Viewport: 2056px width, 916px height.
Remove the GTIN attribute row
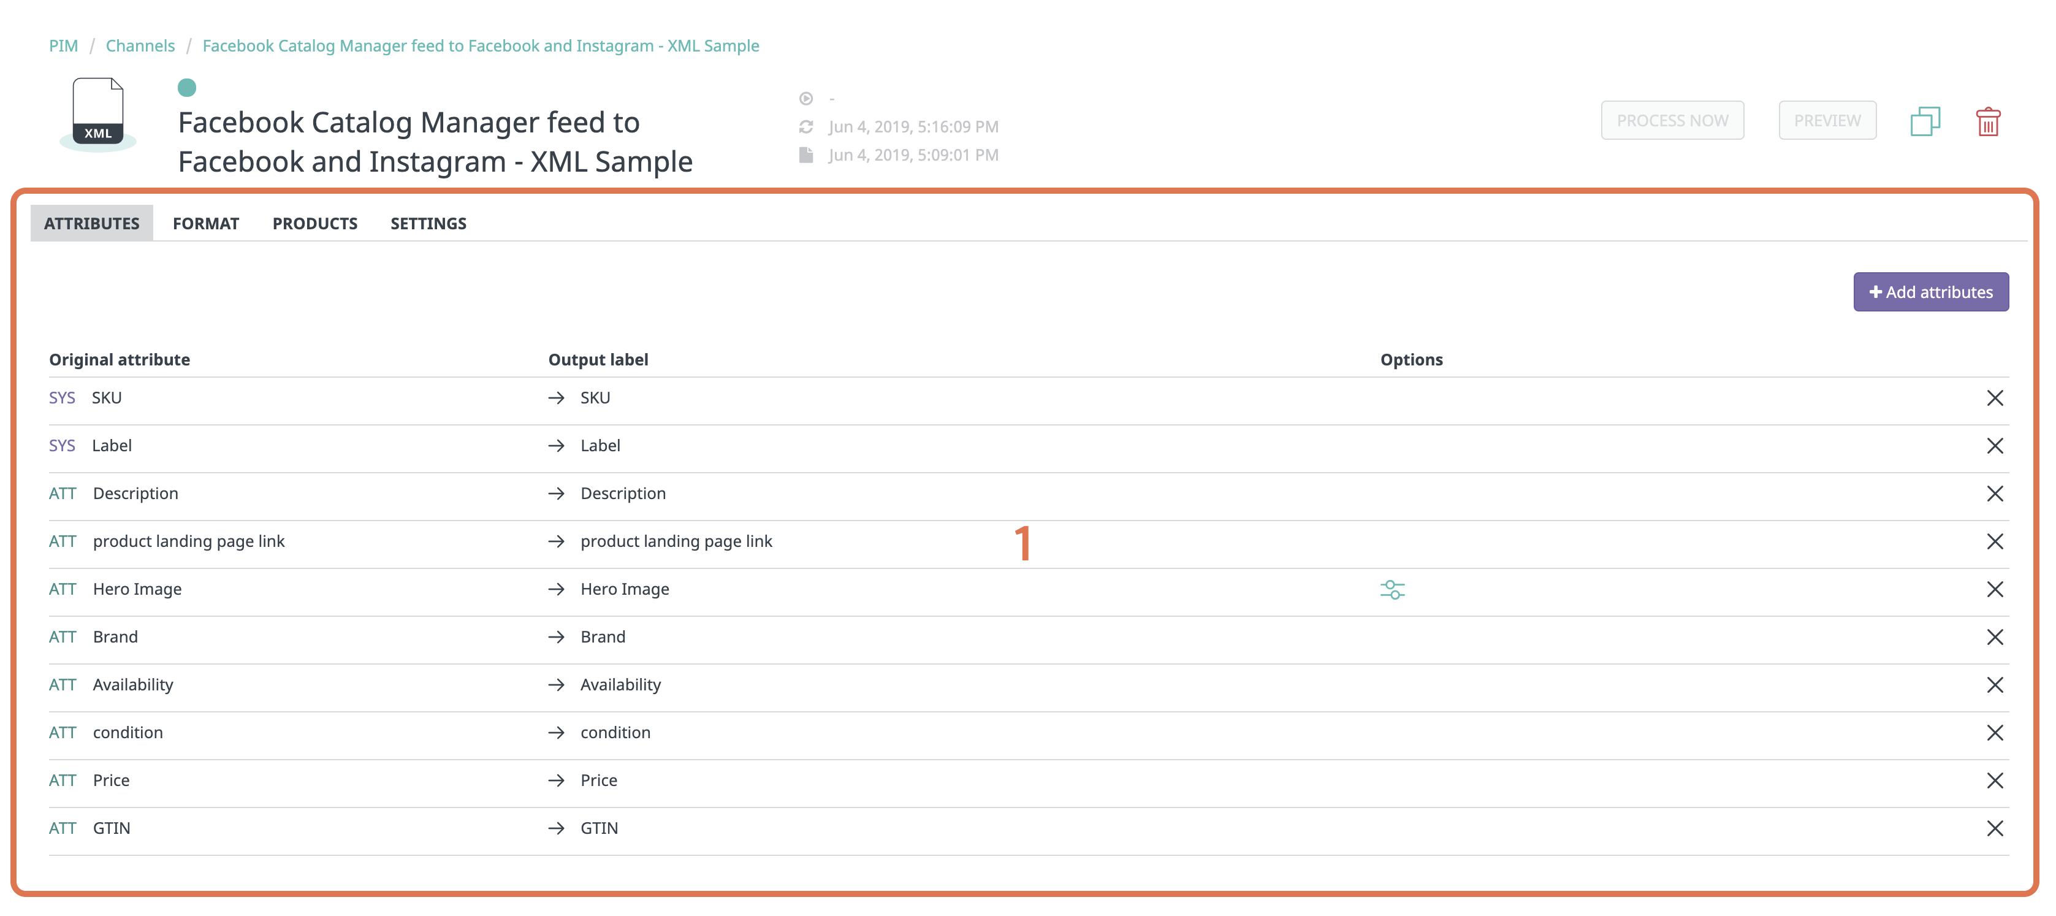tap(1995, 828)
